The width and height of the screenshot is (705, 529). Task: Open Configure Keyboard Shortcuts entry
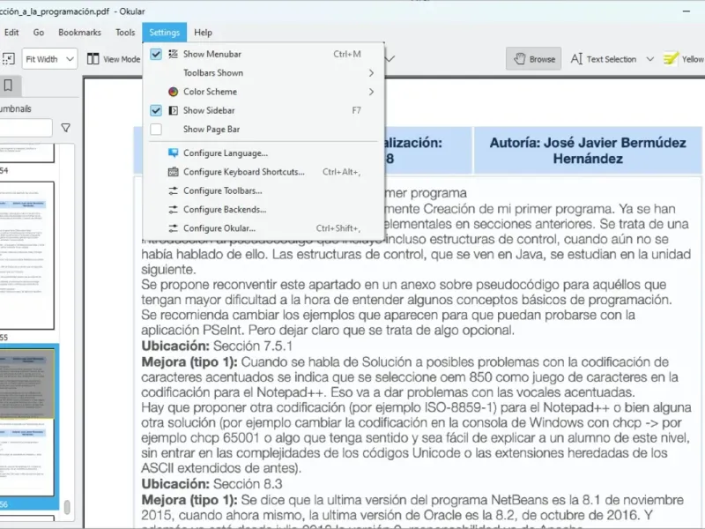point(263,172)
